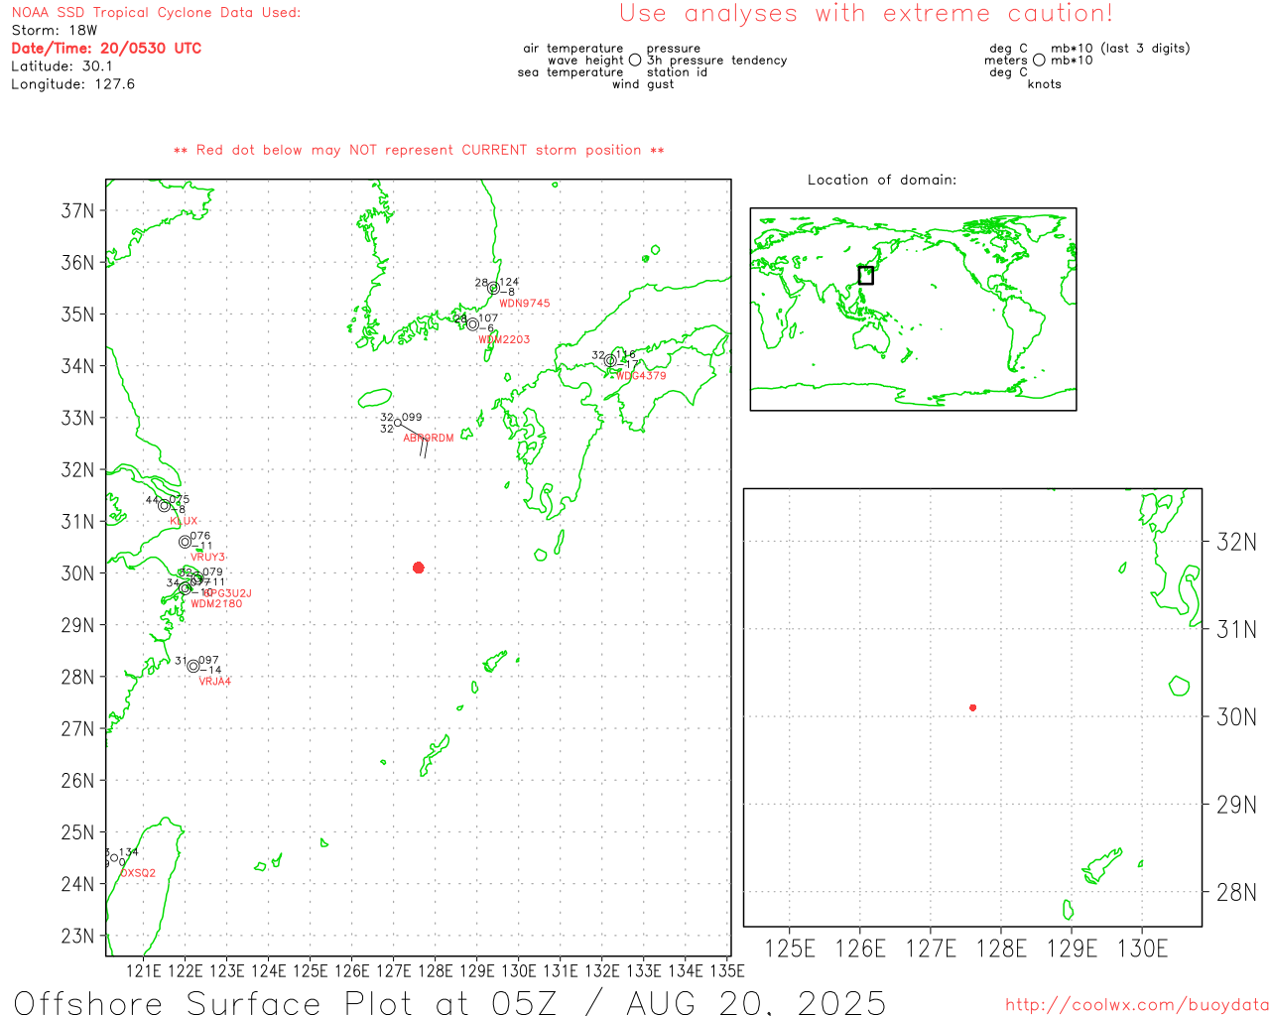This screenshot has width=1270, height=1016.
Task: Click the pressure value 097 near VRJA4
Action: click(x=209, y=661)
